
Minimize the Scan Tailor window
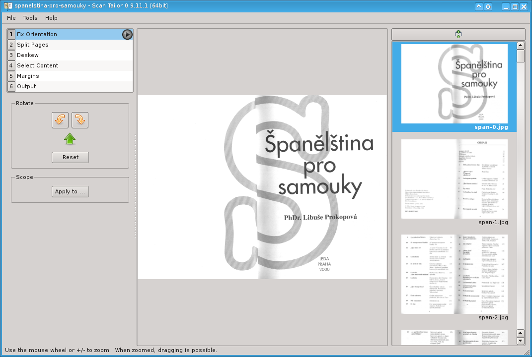(506, 6)
